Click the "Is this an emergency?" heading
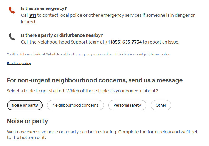This screenshot has width=209, height=146. (x=44, y=8)
